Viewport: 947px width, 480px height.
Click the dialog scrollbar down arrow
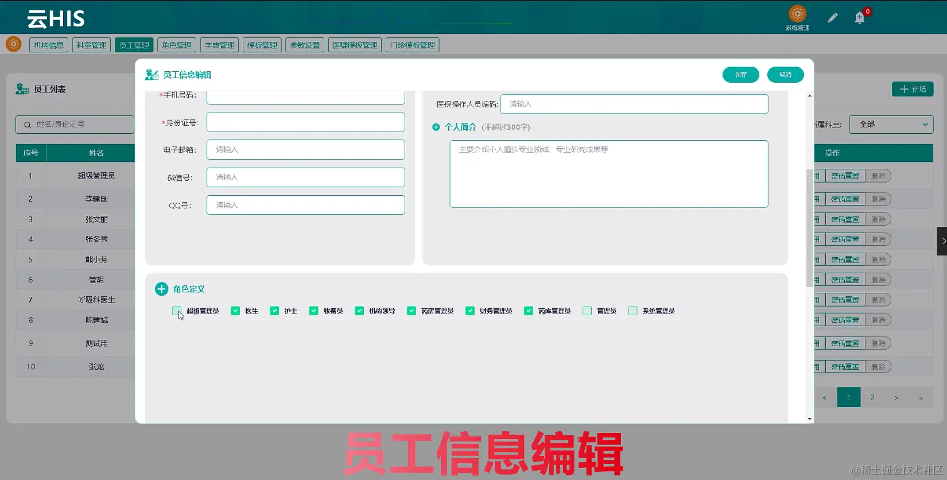[x=810, y=419]
